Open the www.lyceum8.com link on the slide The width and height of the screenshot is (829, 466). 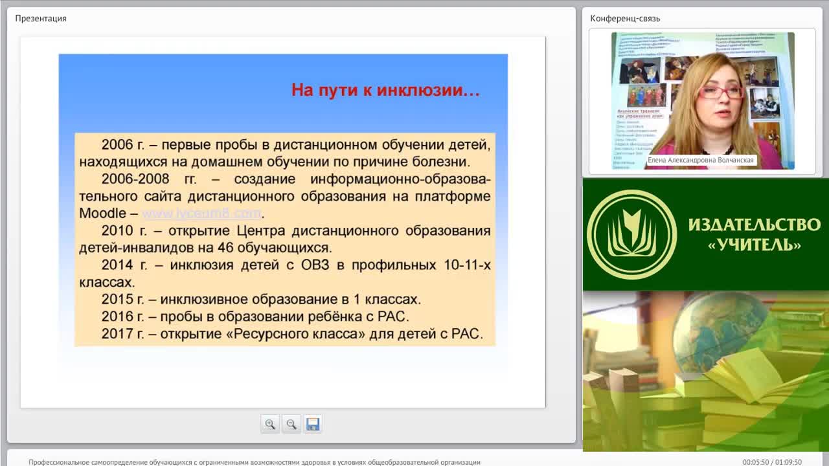pos(201,213)
